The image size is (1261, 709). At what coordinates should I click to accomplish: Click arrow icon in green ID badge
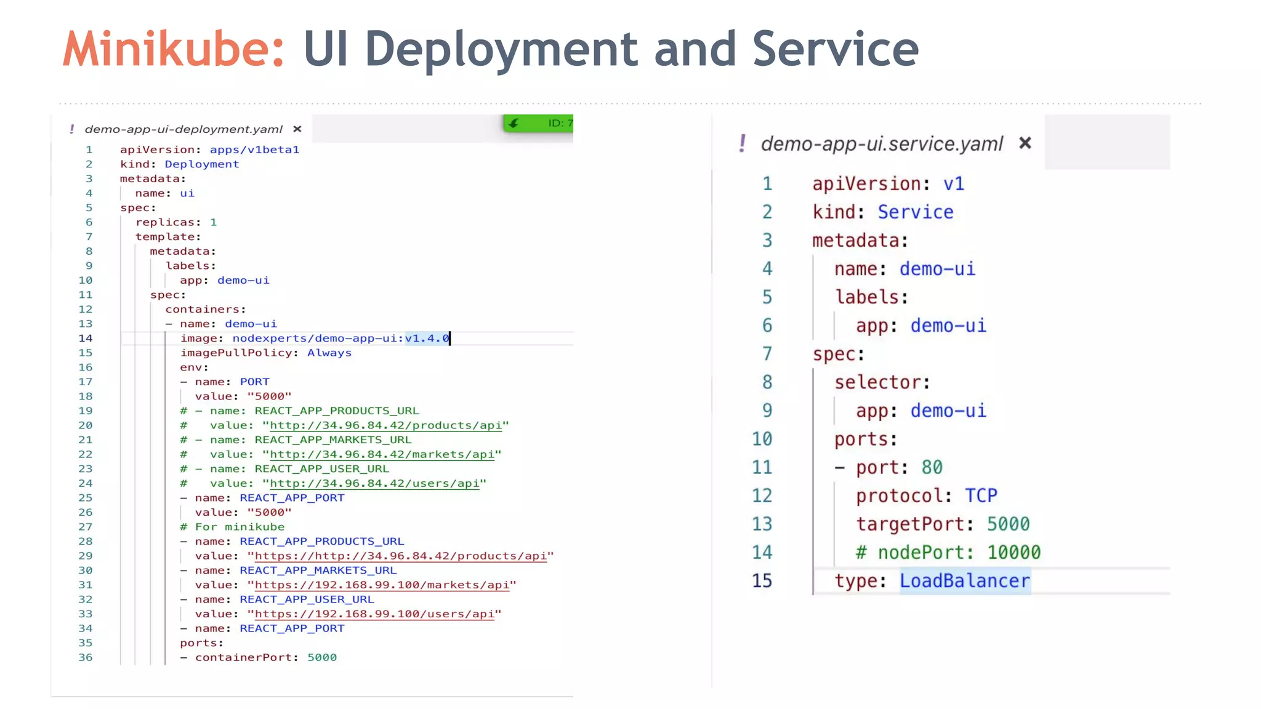coord(514,123)
